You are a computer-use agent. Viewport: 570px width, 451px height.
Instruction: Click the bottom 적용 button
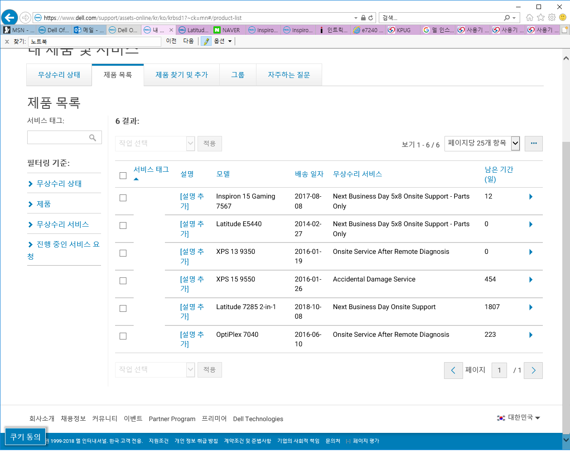click(209, 369)
